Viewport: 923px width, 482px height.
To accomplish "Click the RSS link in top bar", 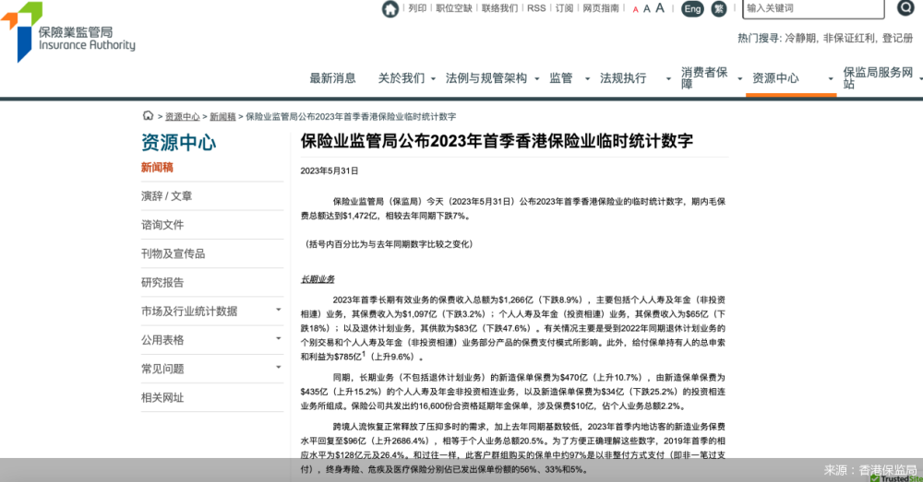I will 536,8.
